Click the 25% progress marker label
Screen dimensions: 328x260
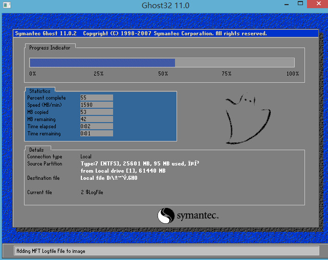(x=99, y=74)
